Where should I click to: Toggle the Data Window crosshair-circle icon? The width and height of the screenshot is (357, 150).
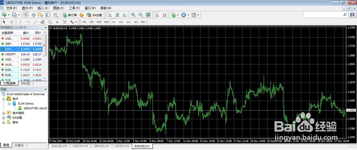(x=34, y=15)
